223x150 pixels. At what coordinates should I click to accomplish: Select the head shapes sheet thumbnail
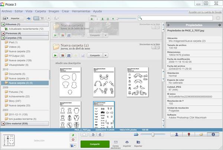(x=70, y=82)
